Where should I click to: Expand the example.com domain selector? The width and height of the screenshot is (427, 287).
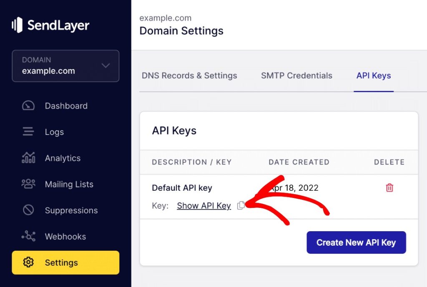click(65, 66)
